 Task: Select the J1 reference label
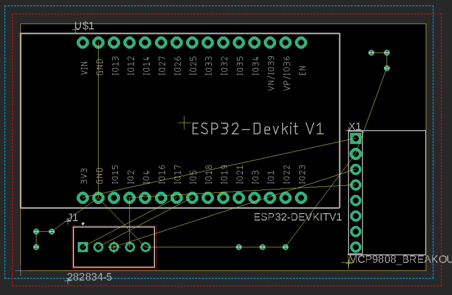coord(72,217)
